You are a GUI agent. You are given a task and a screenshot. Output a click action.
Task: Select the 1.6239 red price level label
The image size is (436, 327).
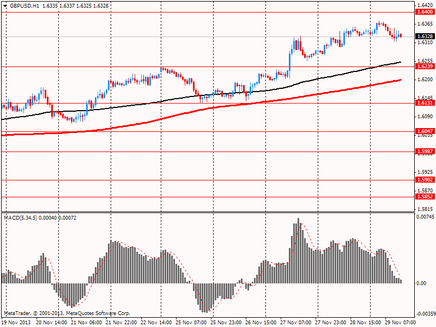click(425, 66)
